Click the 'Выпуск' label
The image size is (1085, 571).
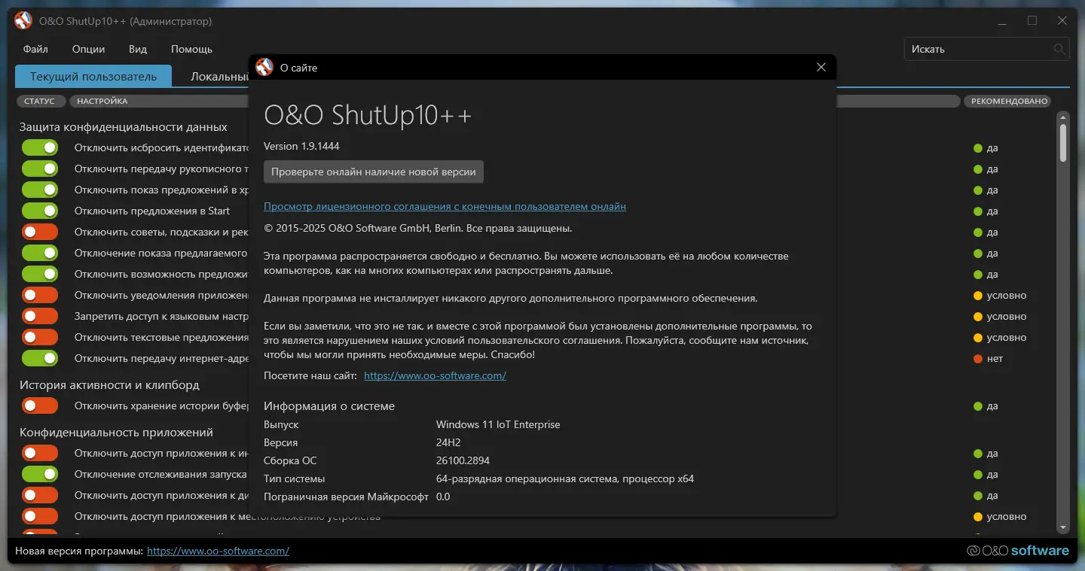coord(281,425)
